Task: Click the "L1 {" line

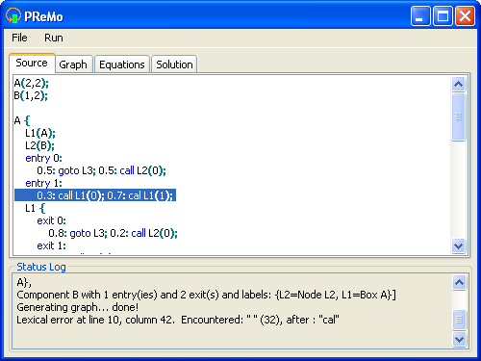Action: pyautogui.click(x=36, y=208)
